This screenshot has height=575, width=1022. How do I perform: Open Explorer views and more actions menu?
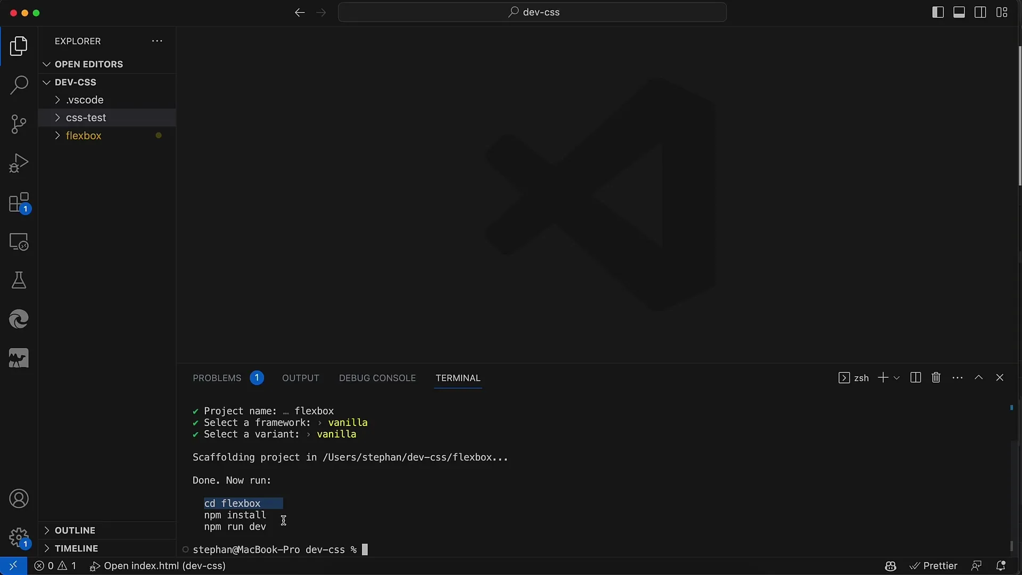157,41
